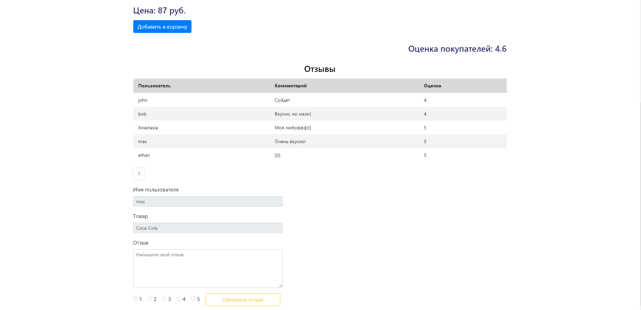Click username 'ethan' in reviews table

point(144,155)
